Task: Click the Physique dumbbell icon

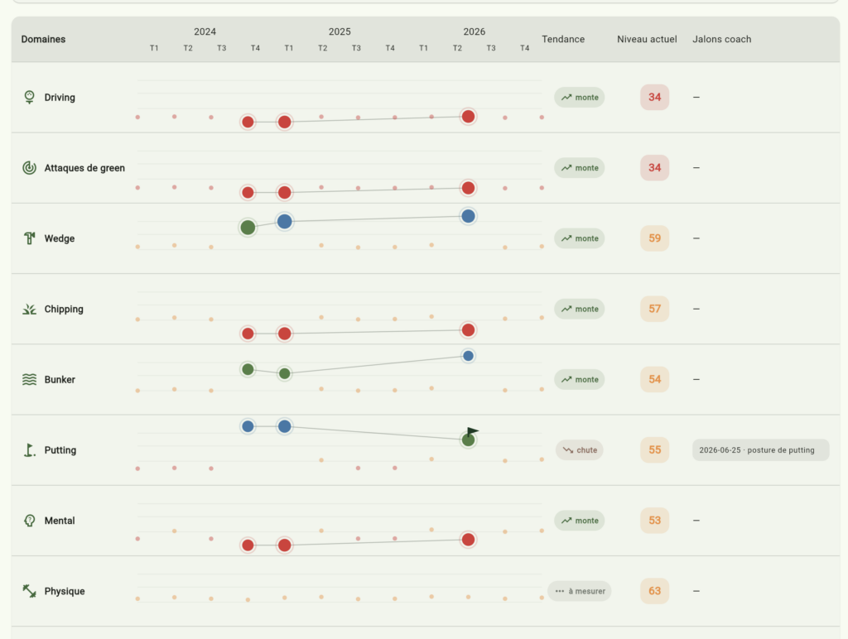Action: [29, 591]
